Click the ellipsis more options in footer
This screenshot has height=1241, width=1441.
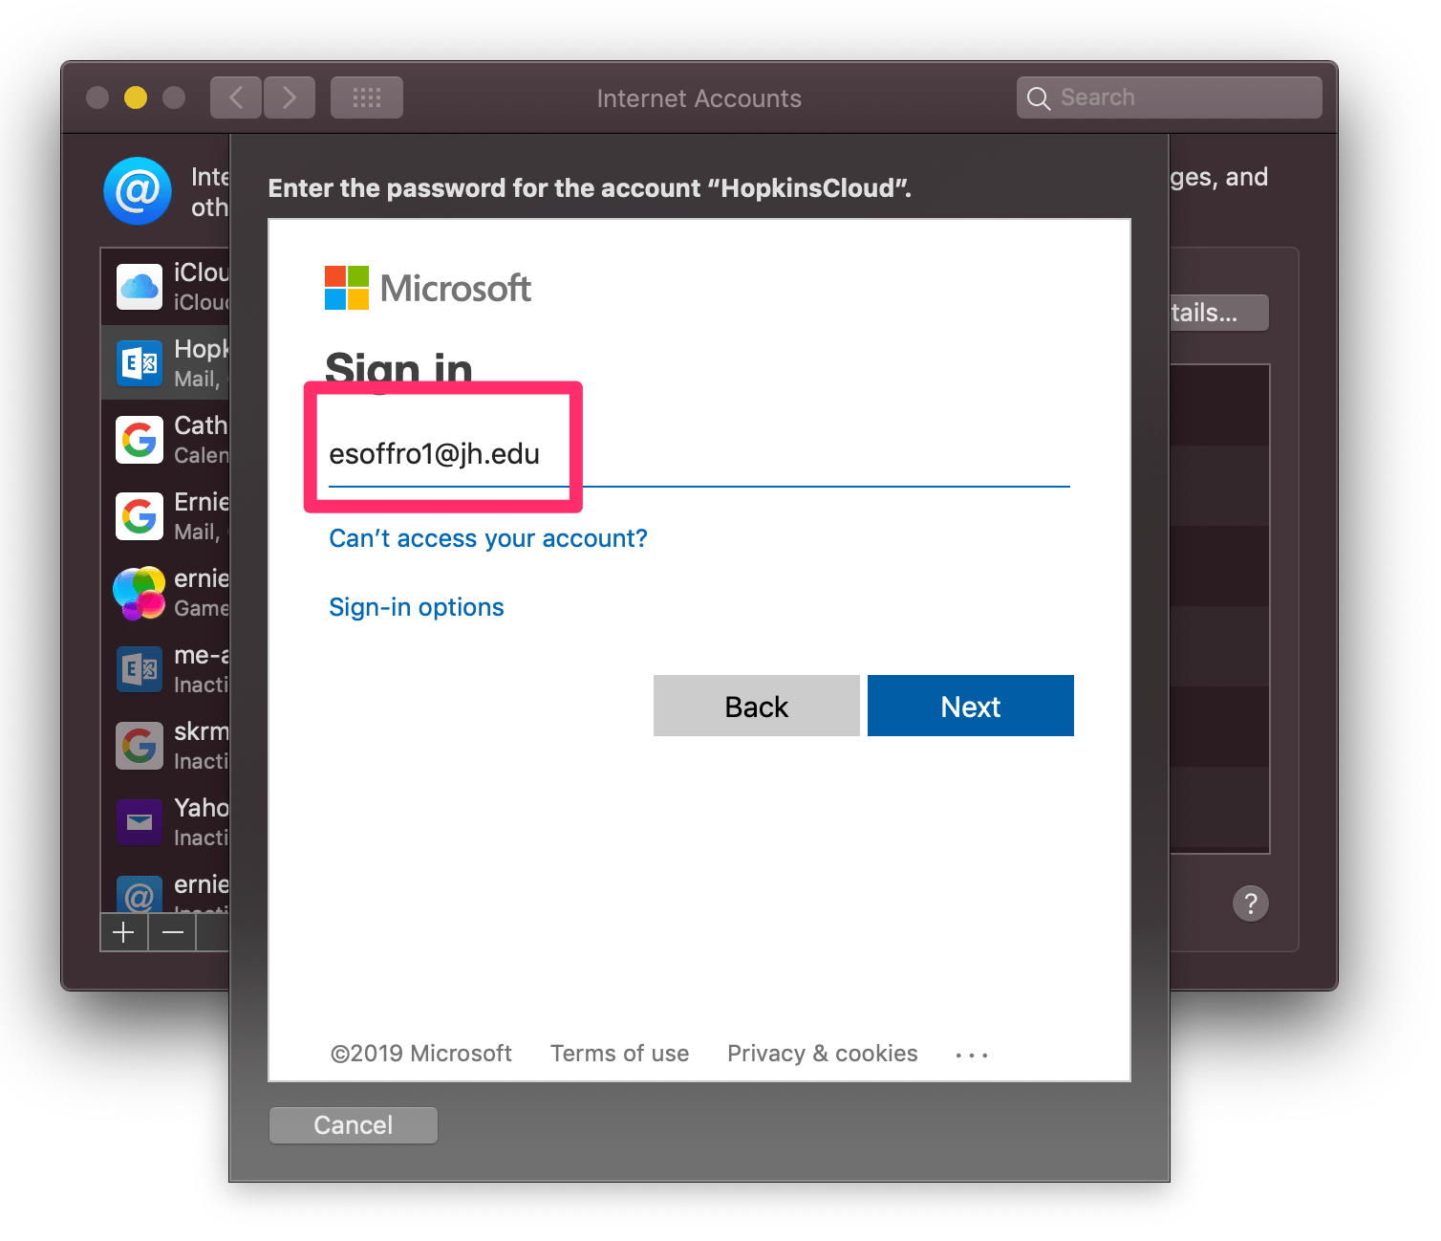[x=972, y=1056]
